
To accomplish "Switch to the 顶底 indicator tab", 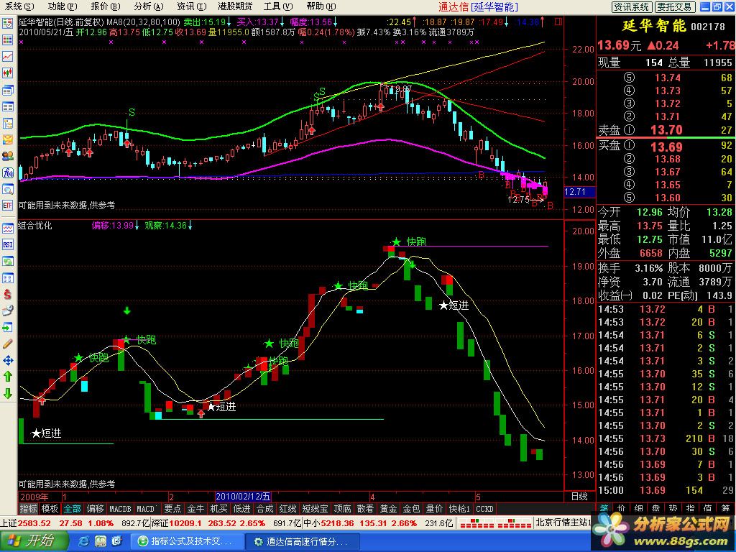I will point(342,509).
